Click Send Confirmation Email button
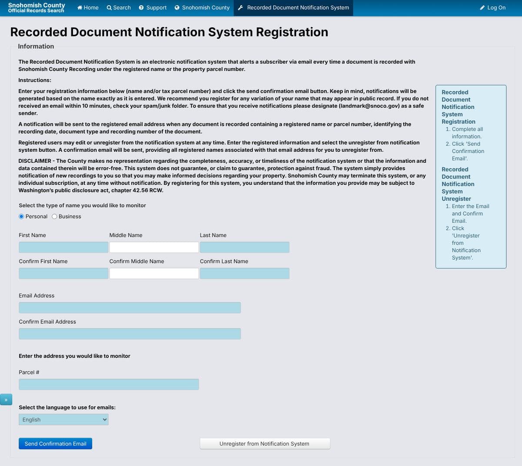Viewport: 522px width, 466px height. coord(55,443)
